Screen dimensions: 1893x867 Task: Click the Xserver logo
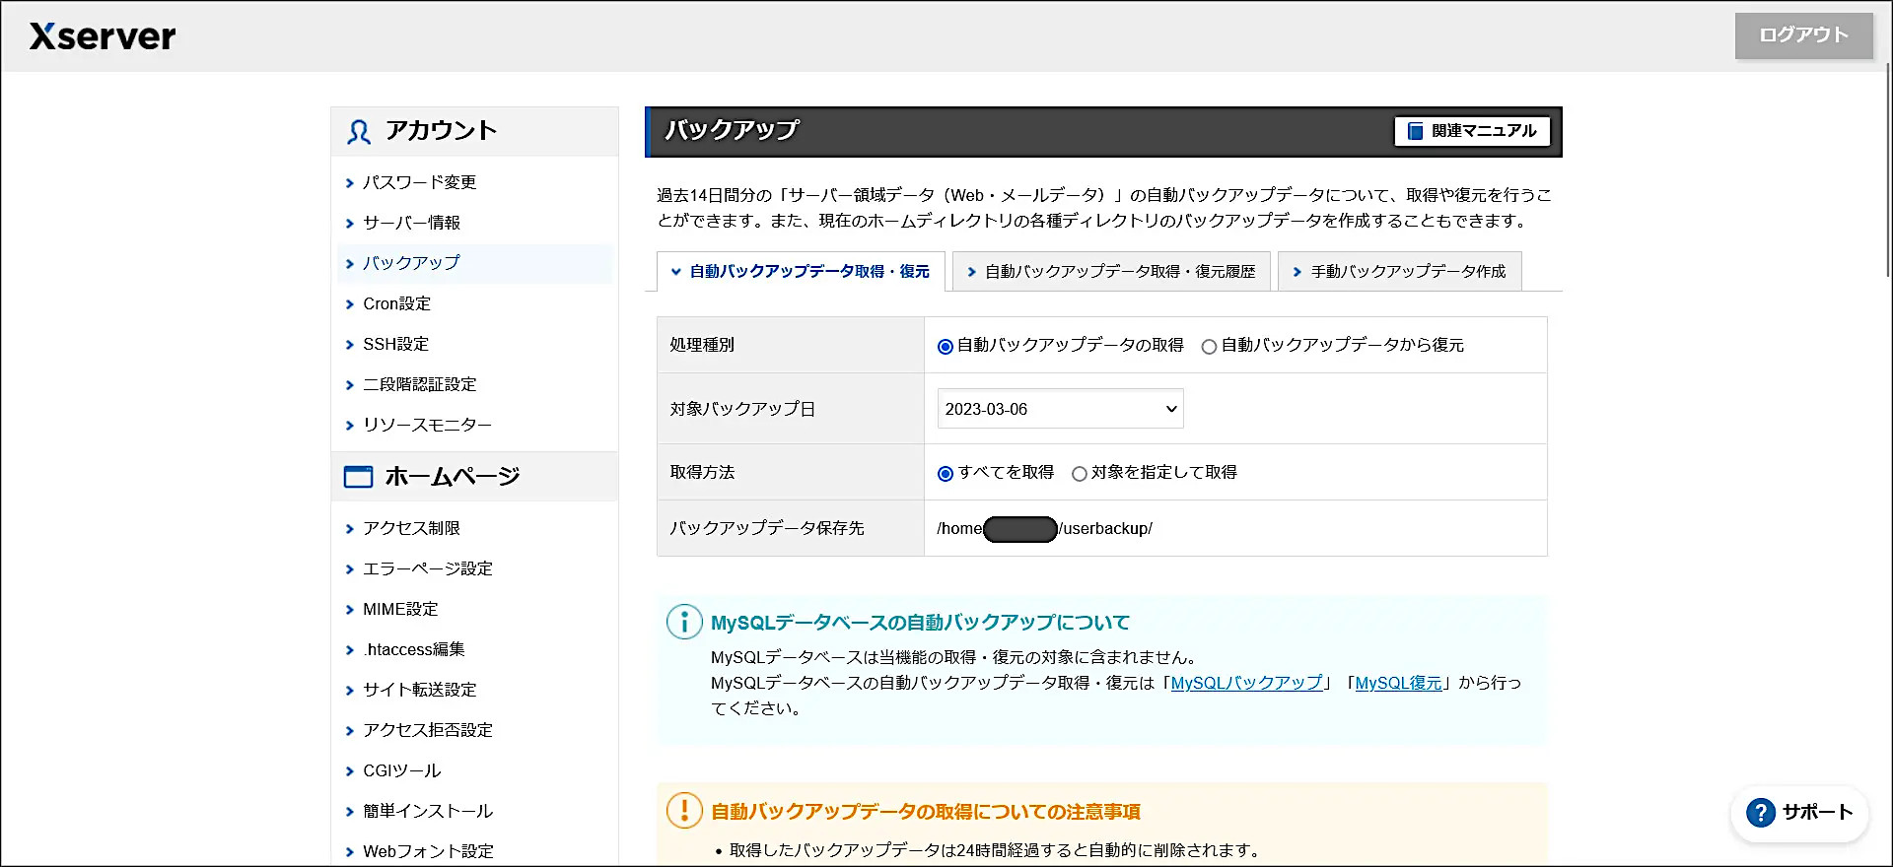(103, 36)
